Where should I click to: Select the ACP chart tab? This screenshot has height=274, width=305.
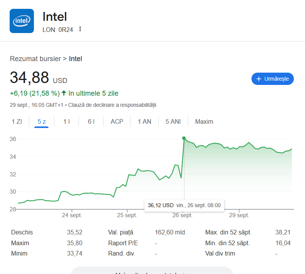pyautogui.click(x=117, y=121)
